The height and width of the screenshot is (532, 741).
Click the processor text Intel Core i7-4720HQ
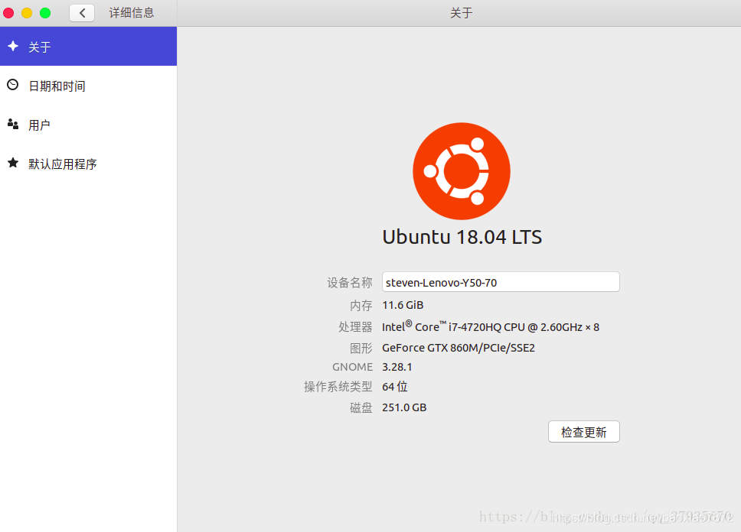(491, 326)
